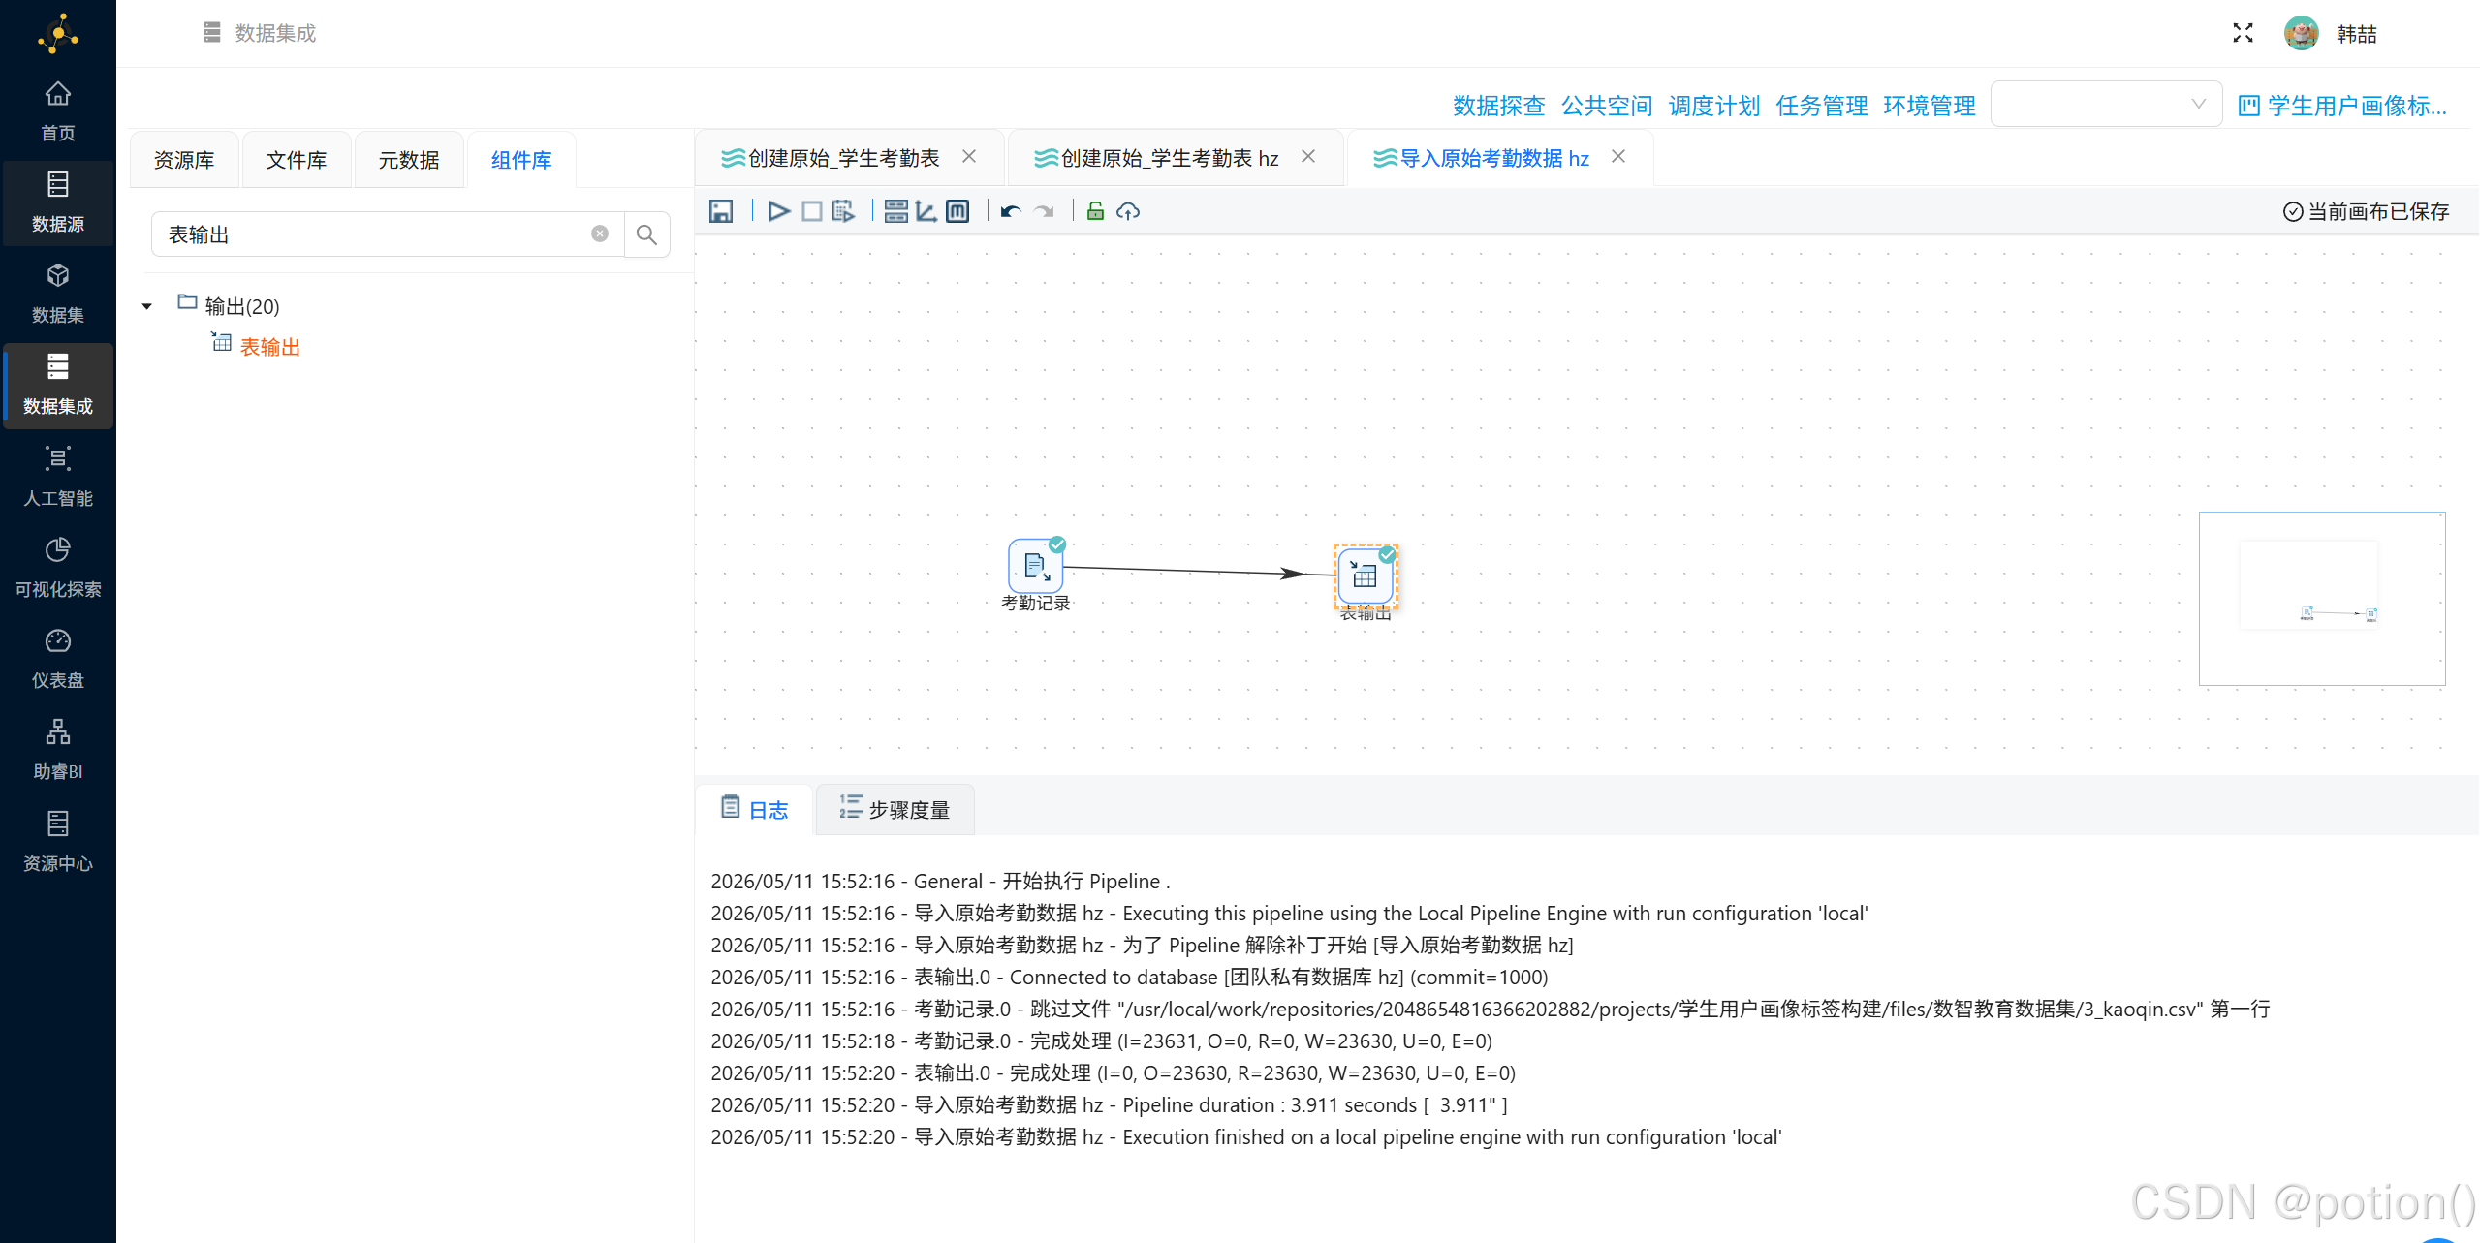Open the 调度计划 link
Screen dimensions: 2480x1243
coord(1714,106)
